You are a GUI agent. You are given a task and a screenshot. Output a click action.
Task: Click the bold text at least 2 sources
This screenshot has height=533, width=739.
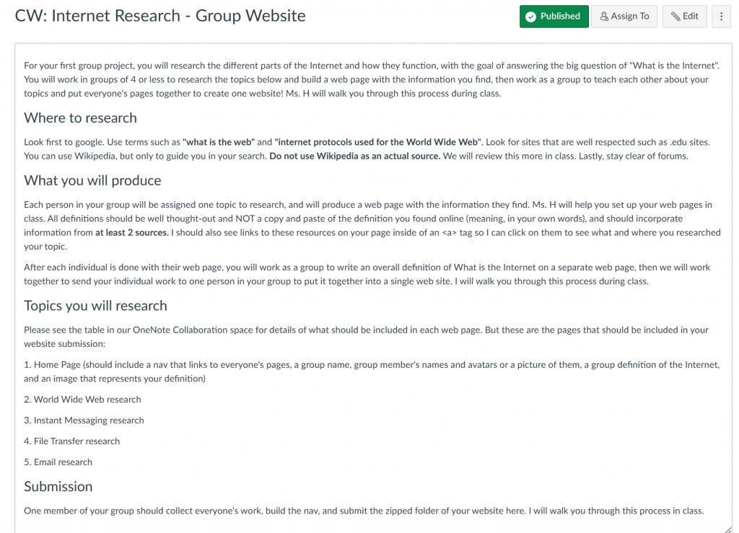coord(131,232)
